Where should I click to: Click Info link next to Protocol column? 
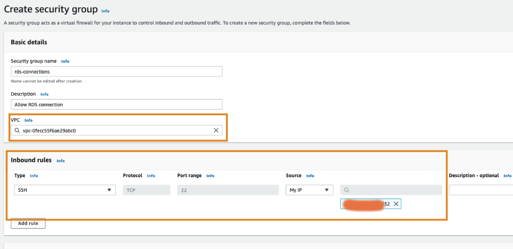[151, 176]
